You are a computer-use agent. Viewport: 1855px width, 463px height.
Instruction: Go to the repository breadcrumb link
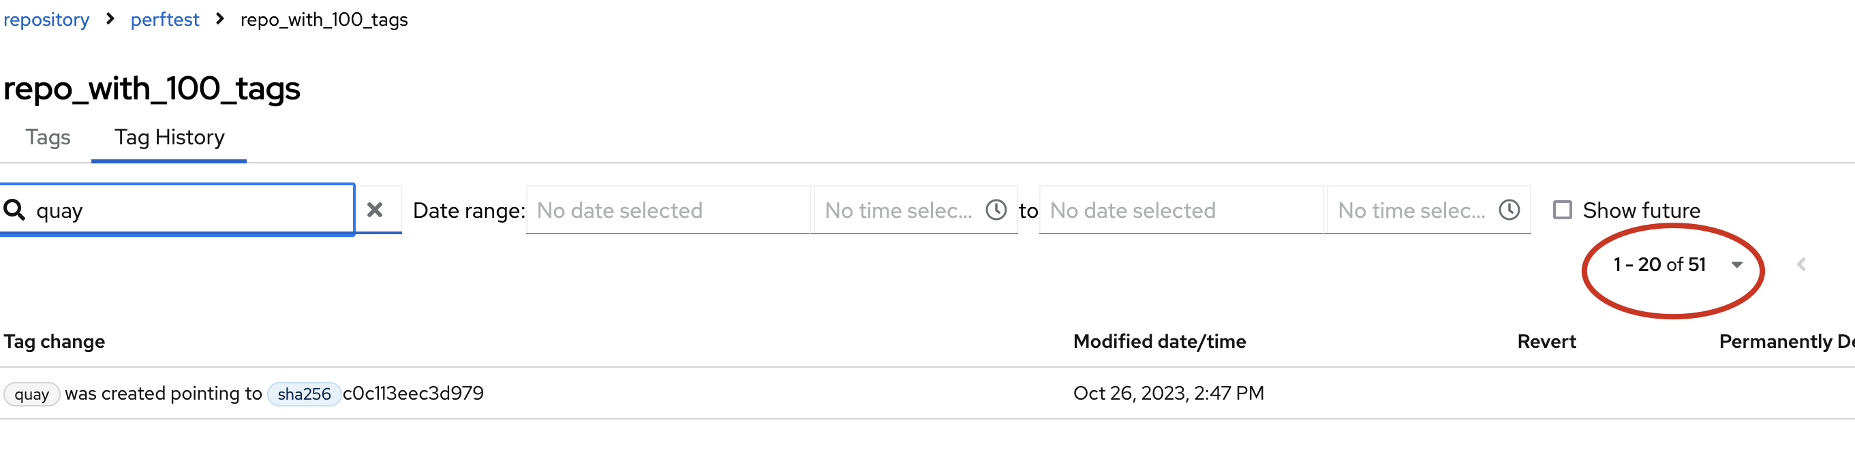coord(46,20)
